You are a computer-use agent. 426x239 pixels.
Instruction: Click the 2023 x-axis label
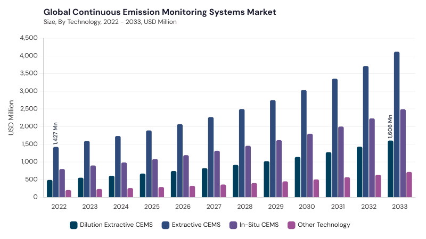(90, 207)
